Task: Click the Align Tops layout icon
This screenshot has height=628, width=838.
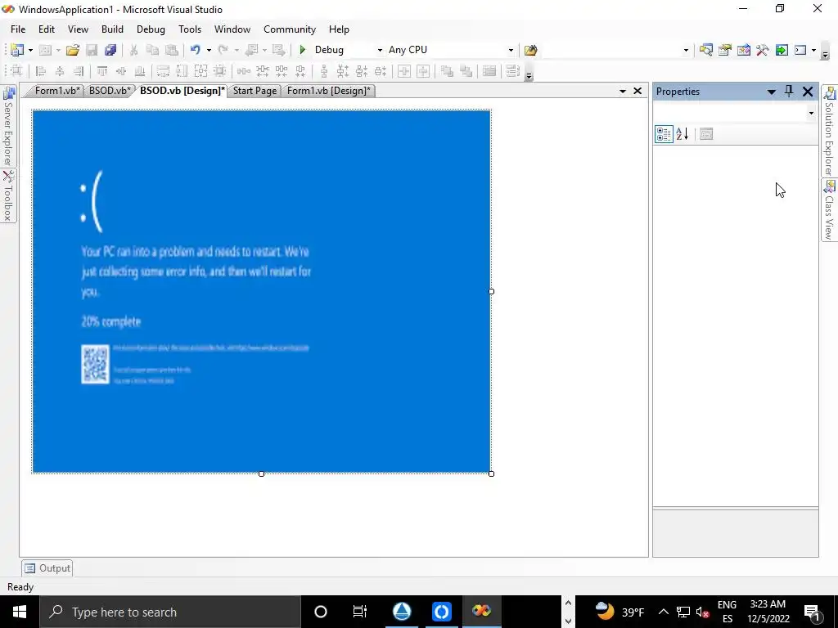Action: coord(101,71)
